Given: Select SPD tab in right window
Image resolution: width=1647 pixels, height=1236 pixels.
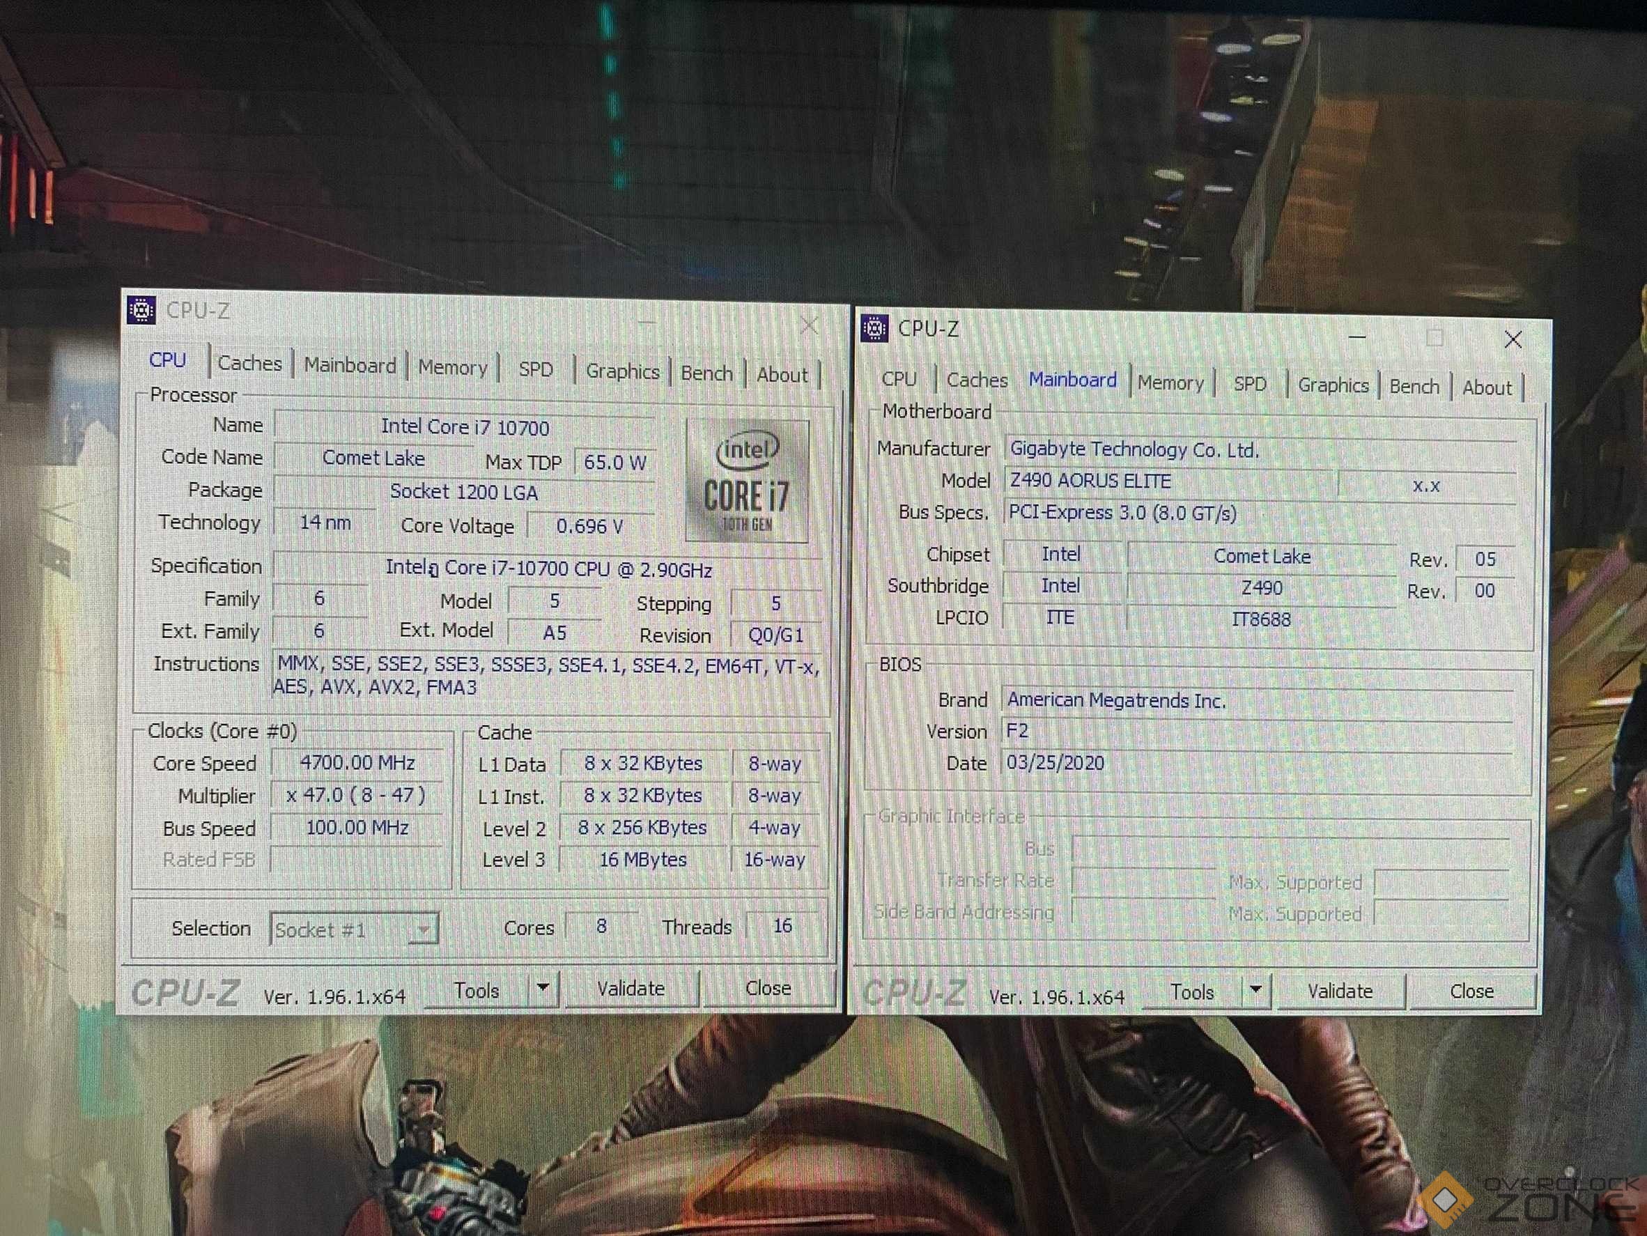Looking at the screenshot, I should (1249, 384).
